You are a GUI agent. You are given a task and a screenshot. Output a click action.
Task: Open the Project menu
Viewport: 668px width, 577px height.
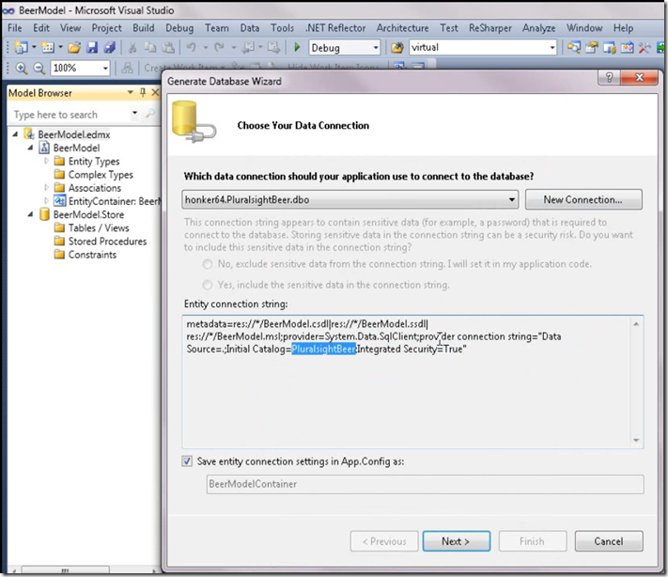(106, 28)
